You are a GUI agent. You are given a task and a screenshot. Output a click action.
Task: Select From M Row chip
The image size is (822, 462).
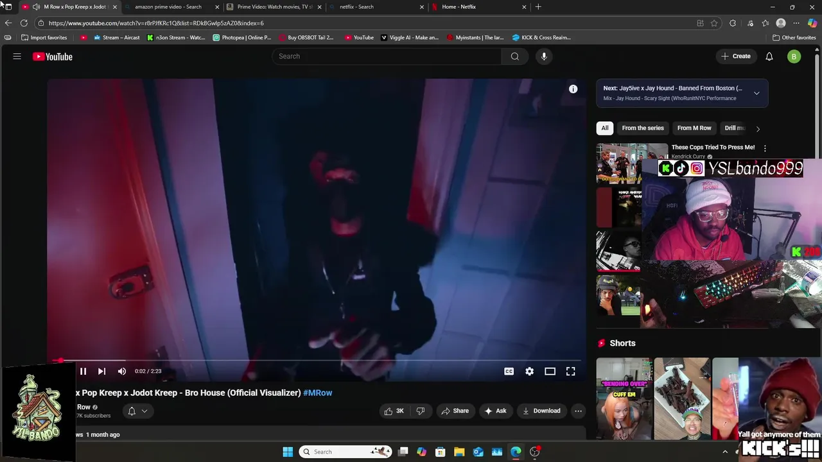694,128
